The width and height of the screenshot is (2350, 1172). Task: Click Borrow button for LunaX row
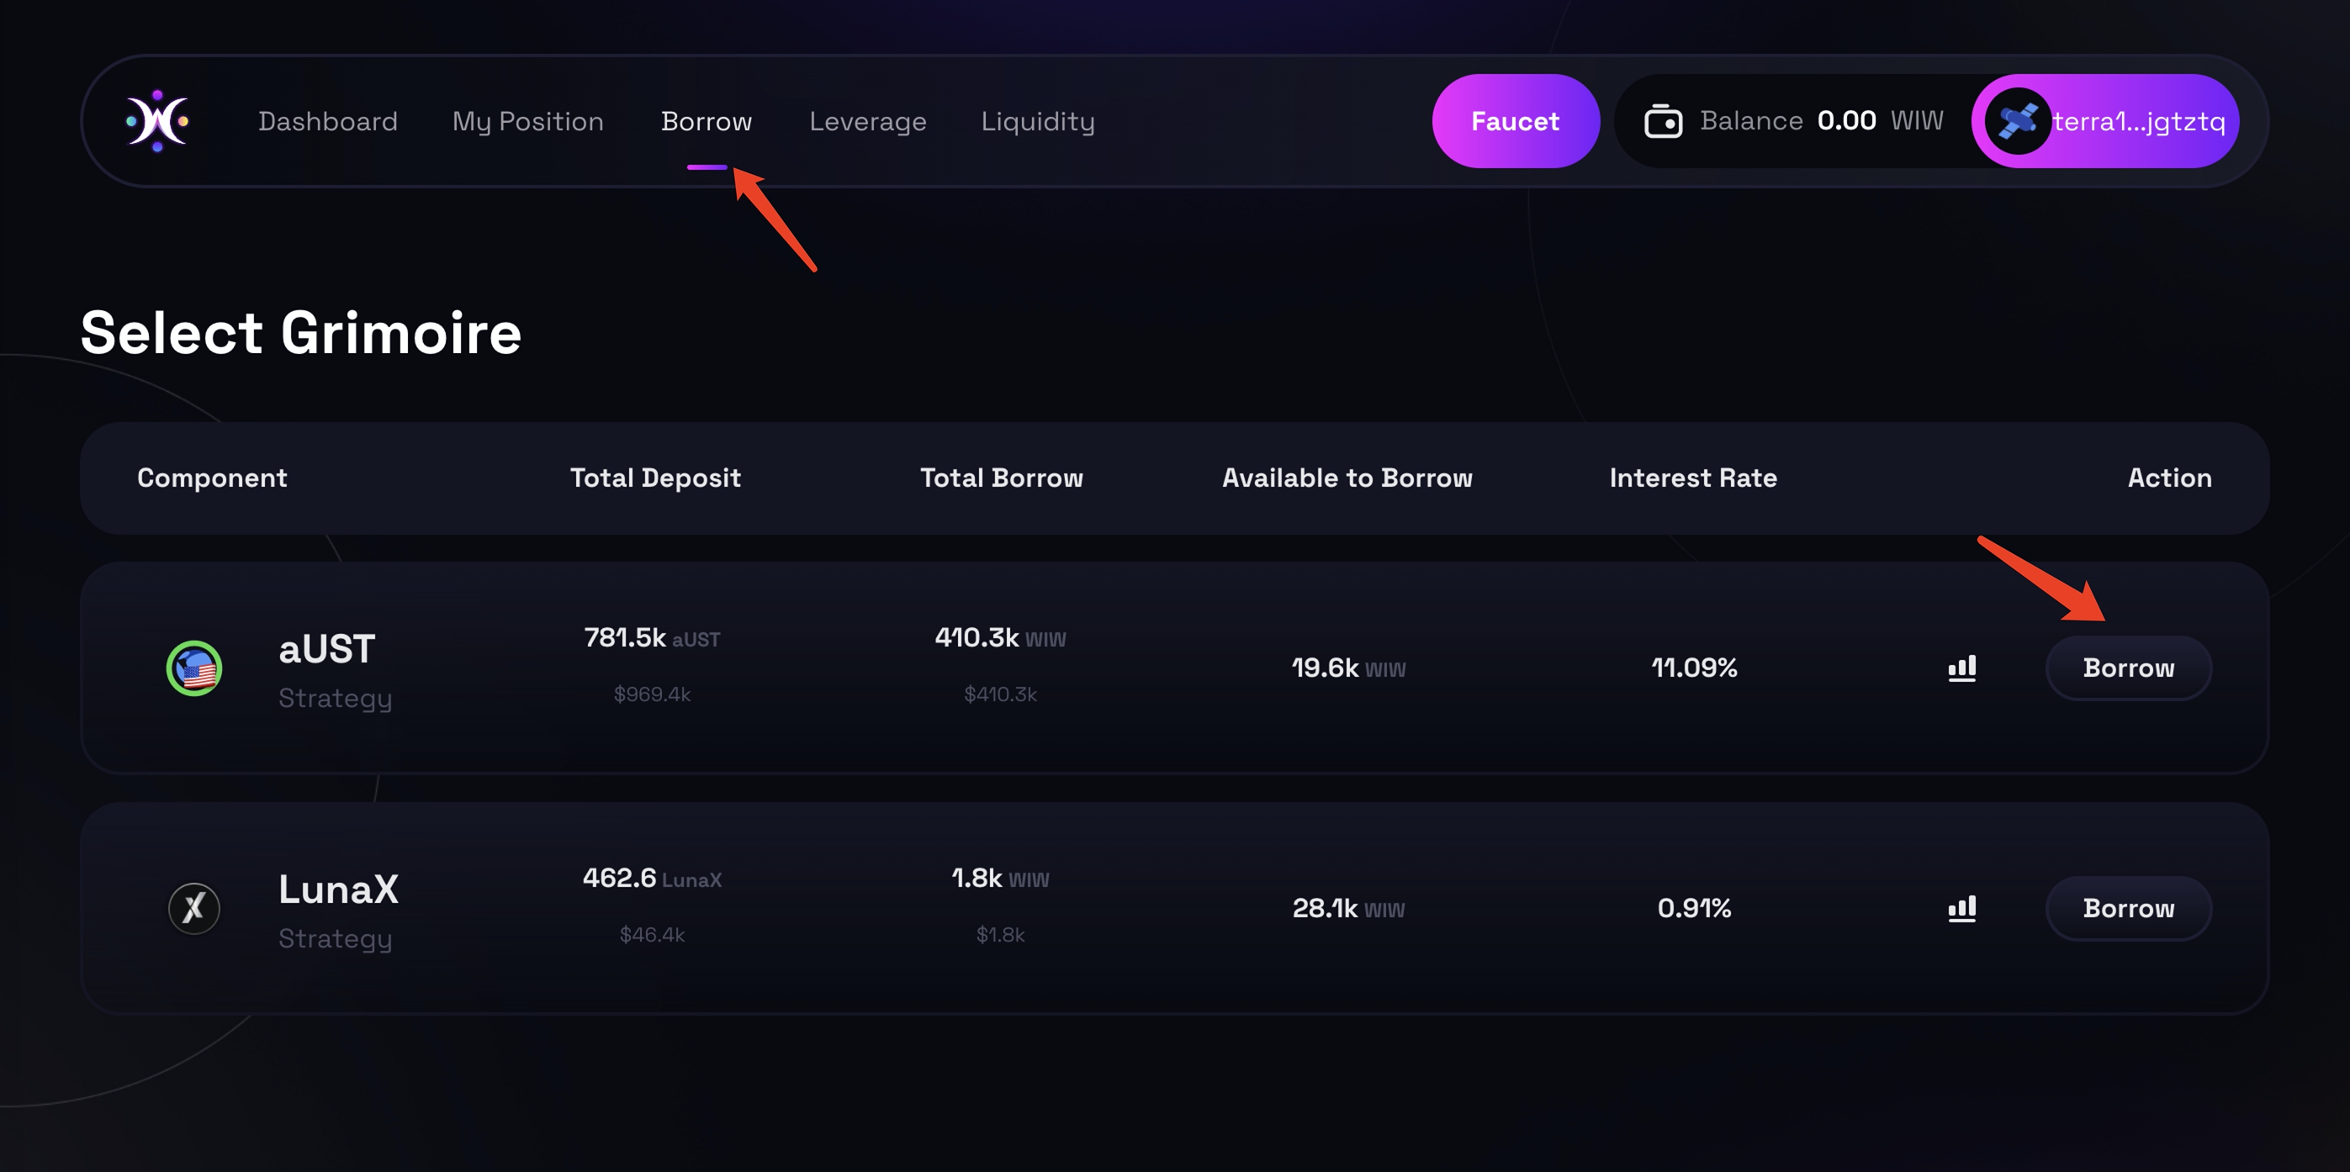pyautogui.click(x=2127, y=908)
